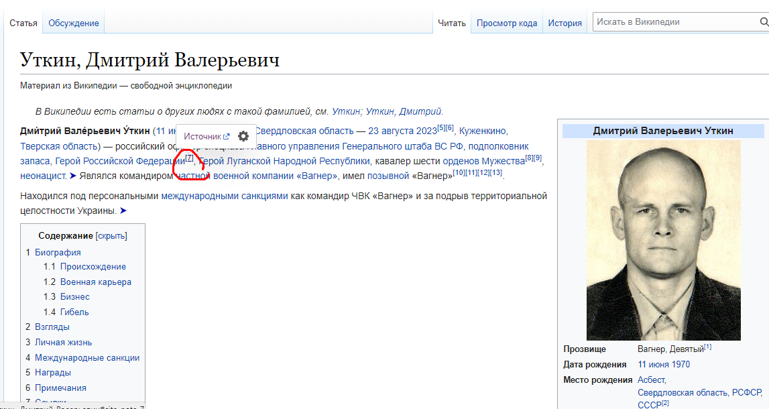Open «Герой Российской Федерации» link
The width and height of the screenshot is (769, 409).
(120, 161)
